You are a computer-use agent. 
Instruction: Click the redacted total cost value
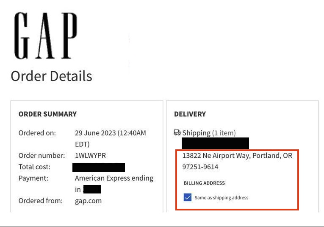click(99, 168)
